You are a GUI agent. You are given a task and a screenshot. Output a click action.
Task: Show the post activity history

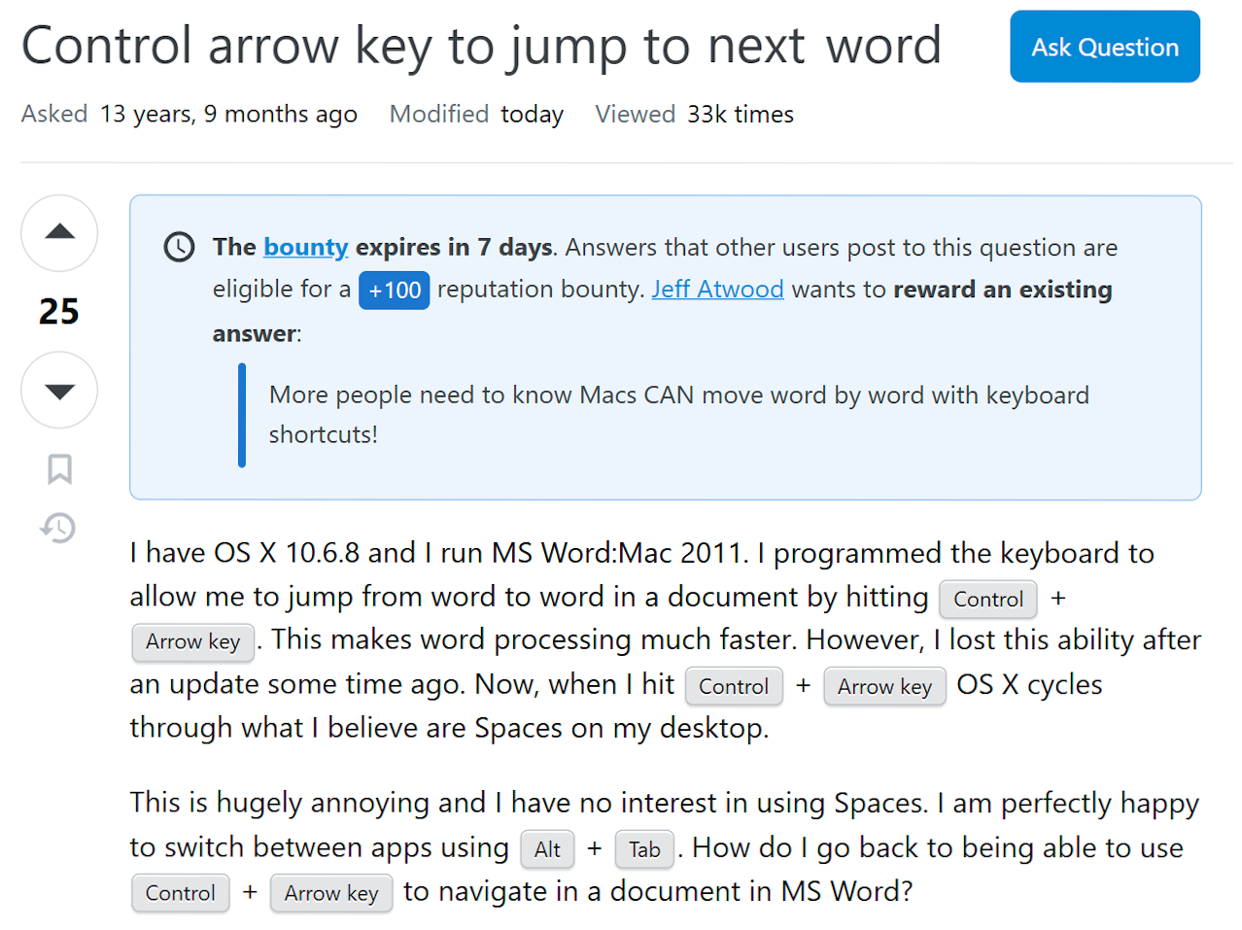[58, 528]
